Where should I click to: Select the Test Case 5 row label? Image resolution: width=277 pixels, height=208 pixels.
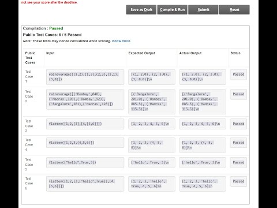point(29,165)
